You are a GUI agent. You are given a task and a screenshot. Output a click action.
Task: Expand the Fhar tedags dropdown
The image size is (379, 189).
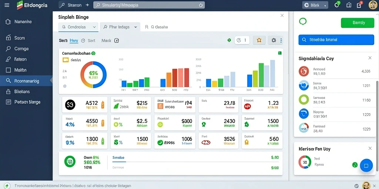pyautogui.click(x=120, y=27)
